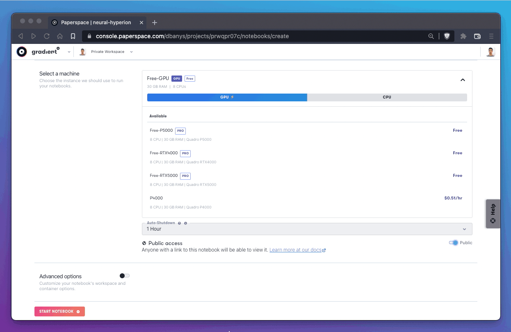Click the profile avatar in top right
This screenshot has height=332, width=511.
[490, 52]
